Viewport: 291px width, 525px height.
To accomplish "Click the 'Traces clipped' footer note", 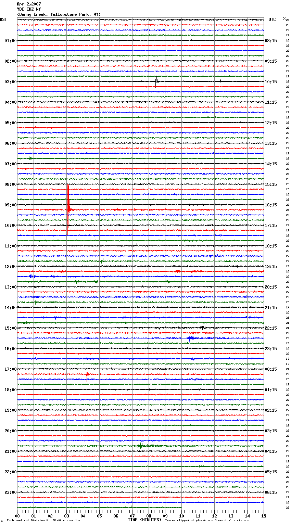I will click(x=207, y=521).
